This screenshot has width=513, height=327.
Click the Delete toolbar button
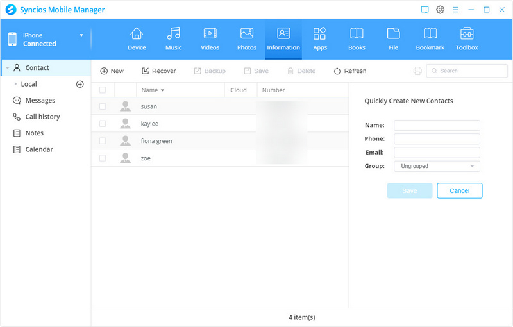pyautogui.click(x=301, y=71)
